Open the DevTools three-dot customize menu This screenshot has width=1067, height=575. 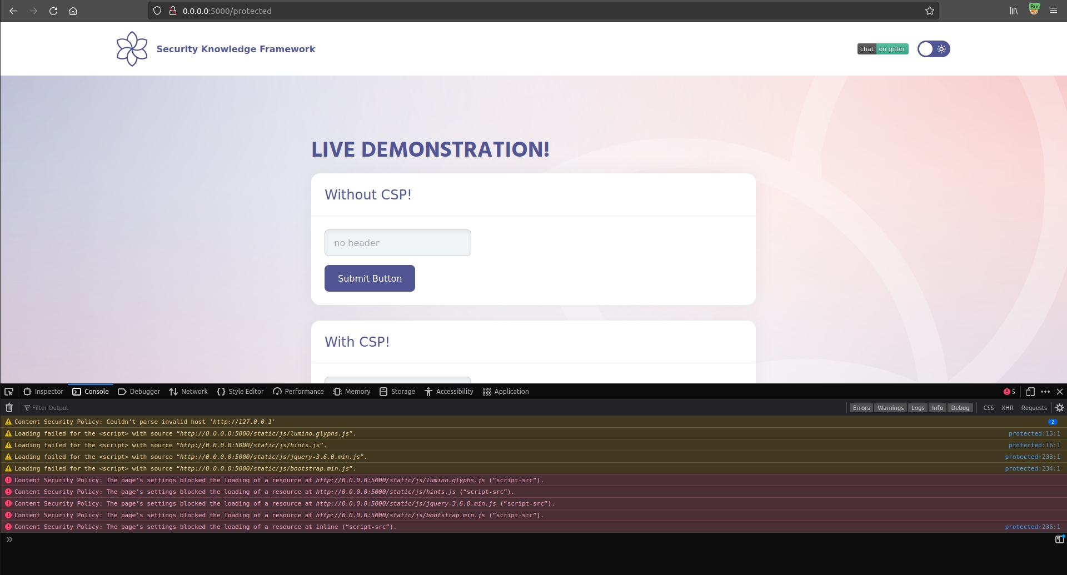click(x=1045, y=392)
